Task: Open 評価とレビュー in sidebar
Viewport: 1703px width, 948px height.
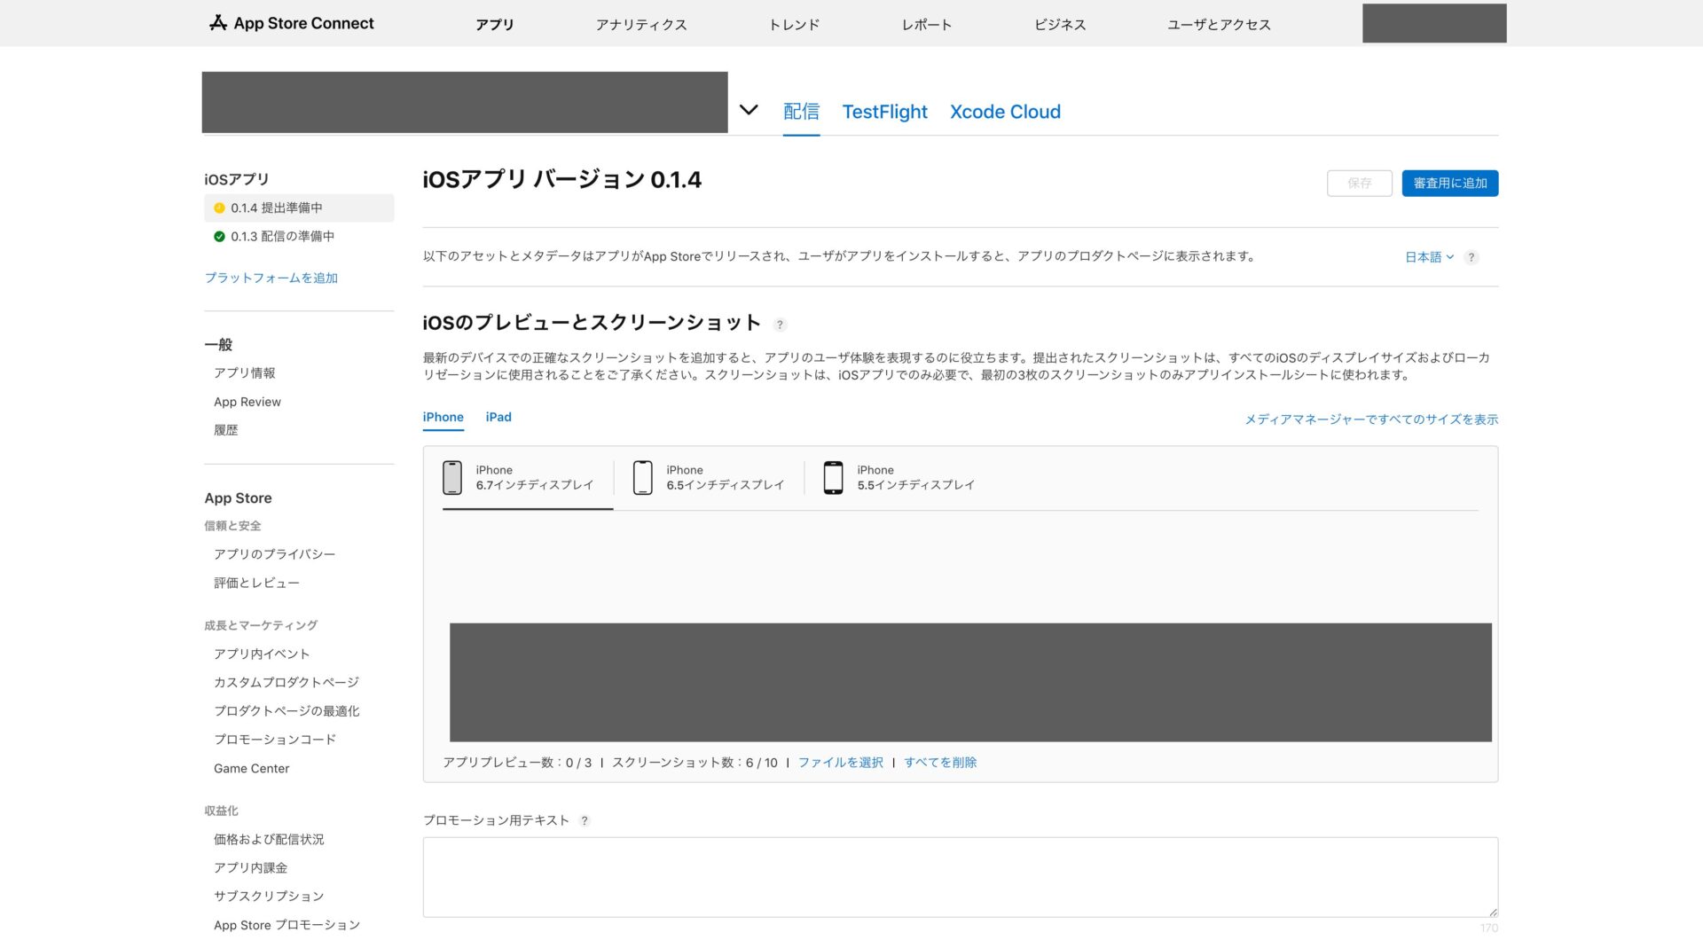Action: (256, 584)
